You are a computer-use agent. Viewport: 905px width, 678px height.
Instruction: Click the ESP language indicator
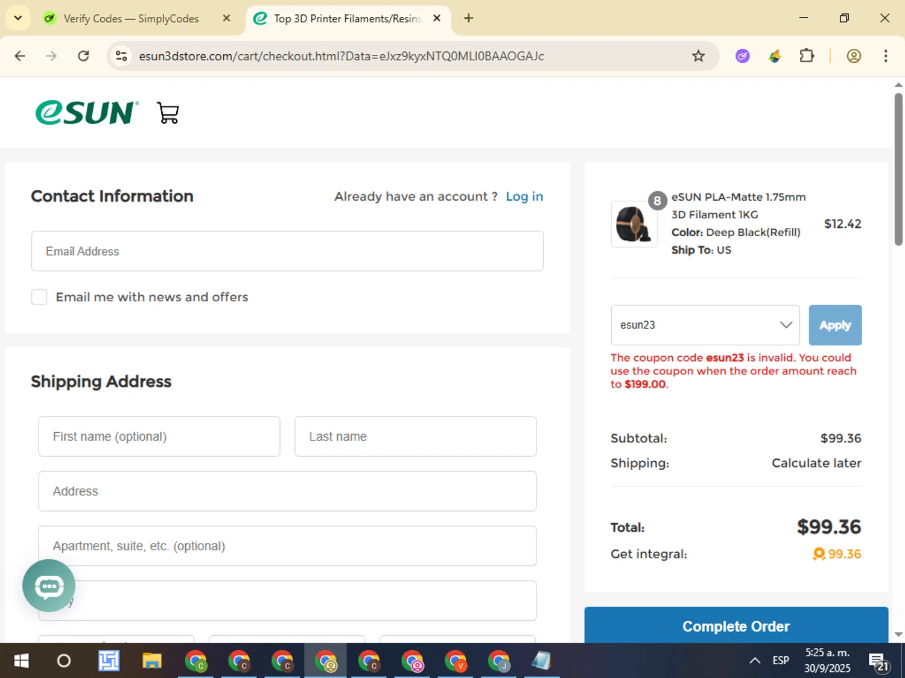[x=781, y=661]
